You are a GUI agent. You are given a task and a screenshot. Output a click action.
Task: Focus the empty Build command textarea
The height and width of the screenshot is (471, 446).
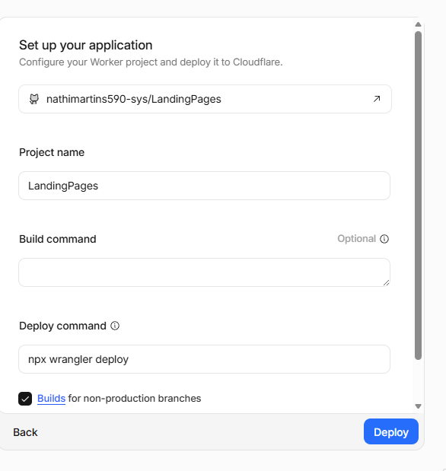pyautogui.click(x=205, y=272)
